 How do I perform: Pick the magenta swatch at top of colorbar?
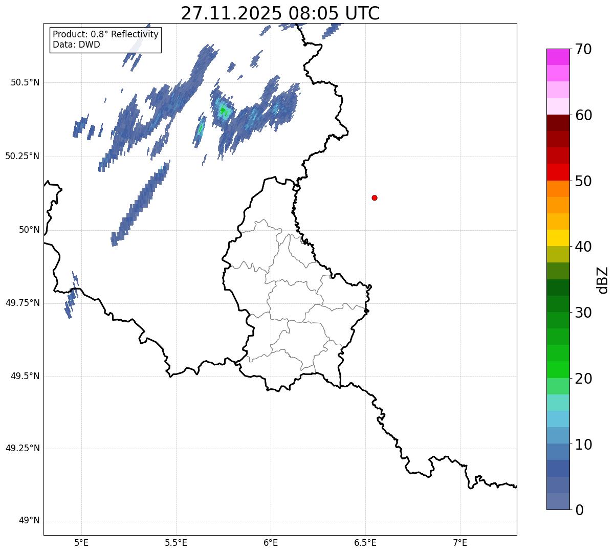[558, 57]
